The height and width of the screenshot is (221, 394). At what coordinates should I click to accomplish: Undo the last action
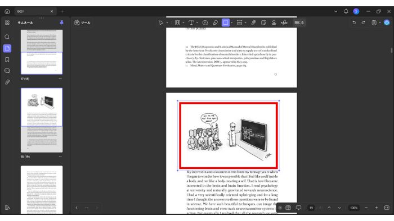tap(354, 22)
